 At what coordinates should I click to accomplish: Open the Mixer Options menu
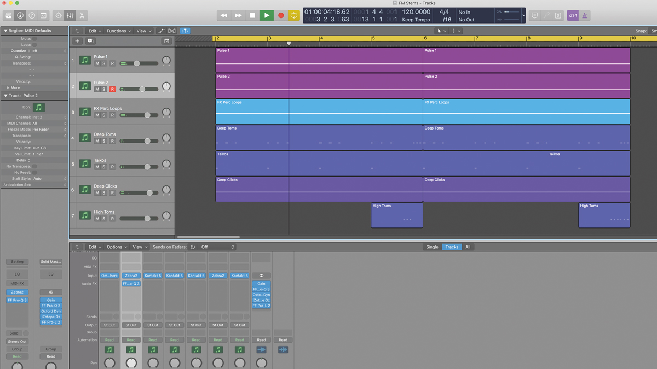[117, 247]
